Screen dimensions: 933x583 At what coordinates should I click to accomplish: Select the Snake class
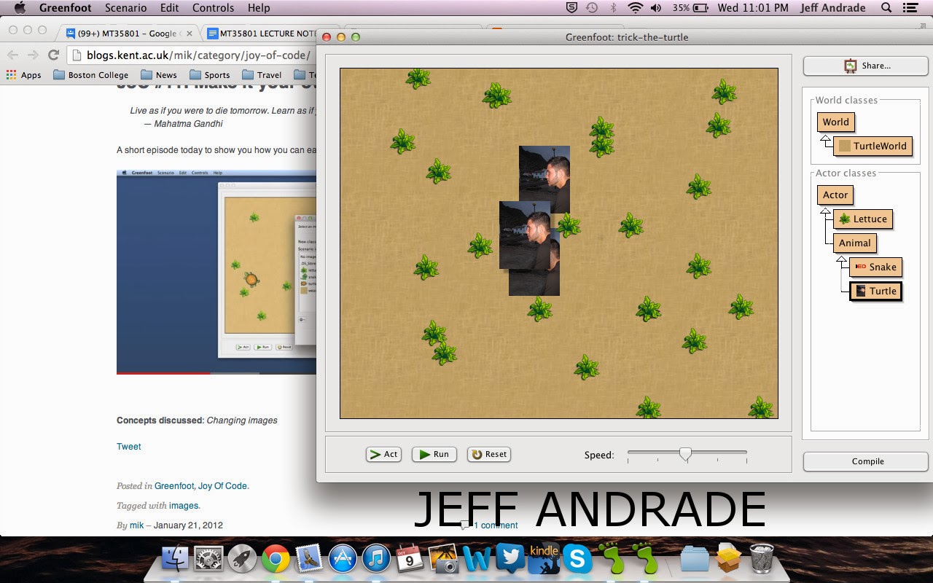[x=875, y=267]
